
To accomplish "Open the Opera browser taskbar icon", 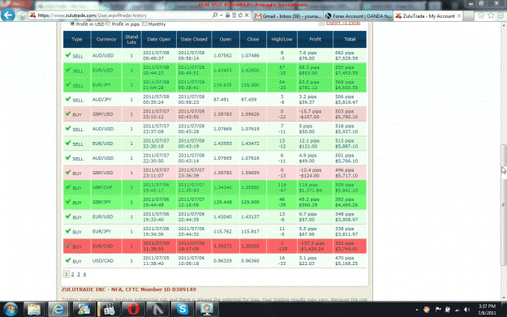I will [133, 309].
